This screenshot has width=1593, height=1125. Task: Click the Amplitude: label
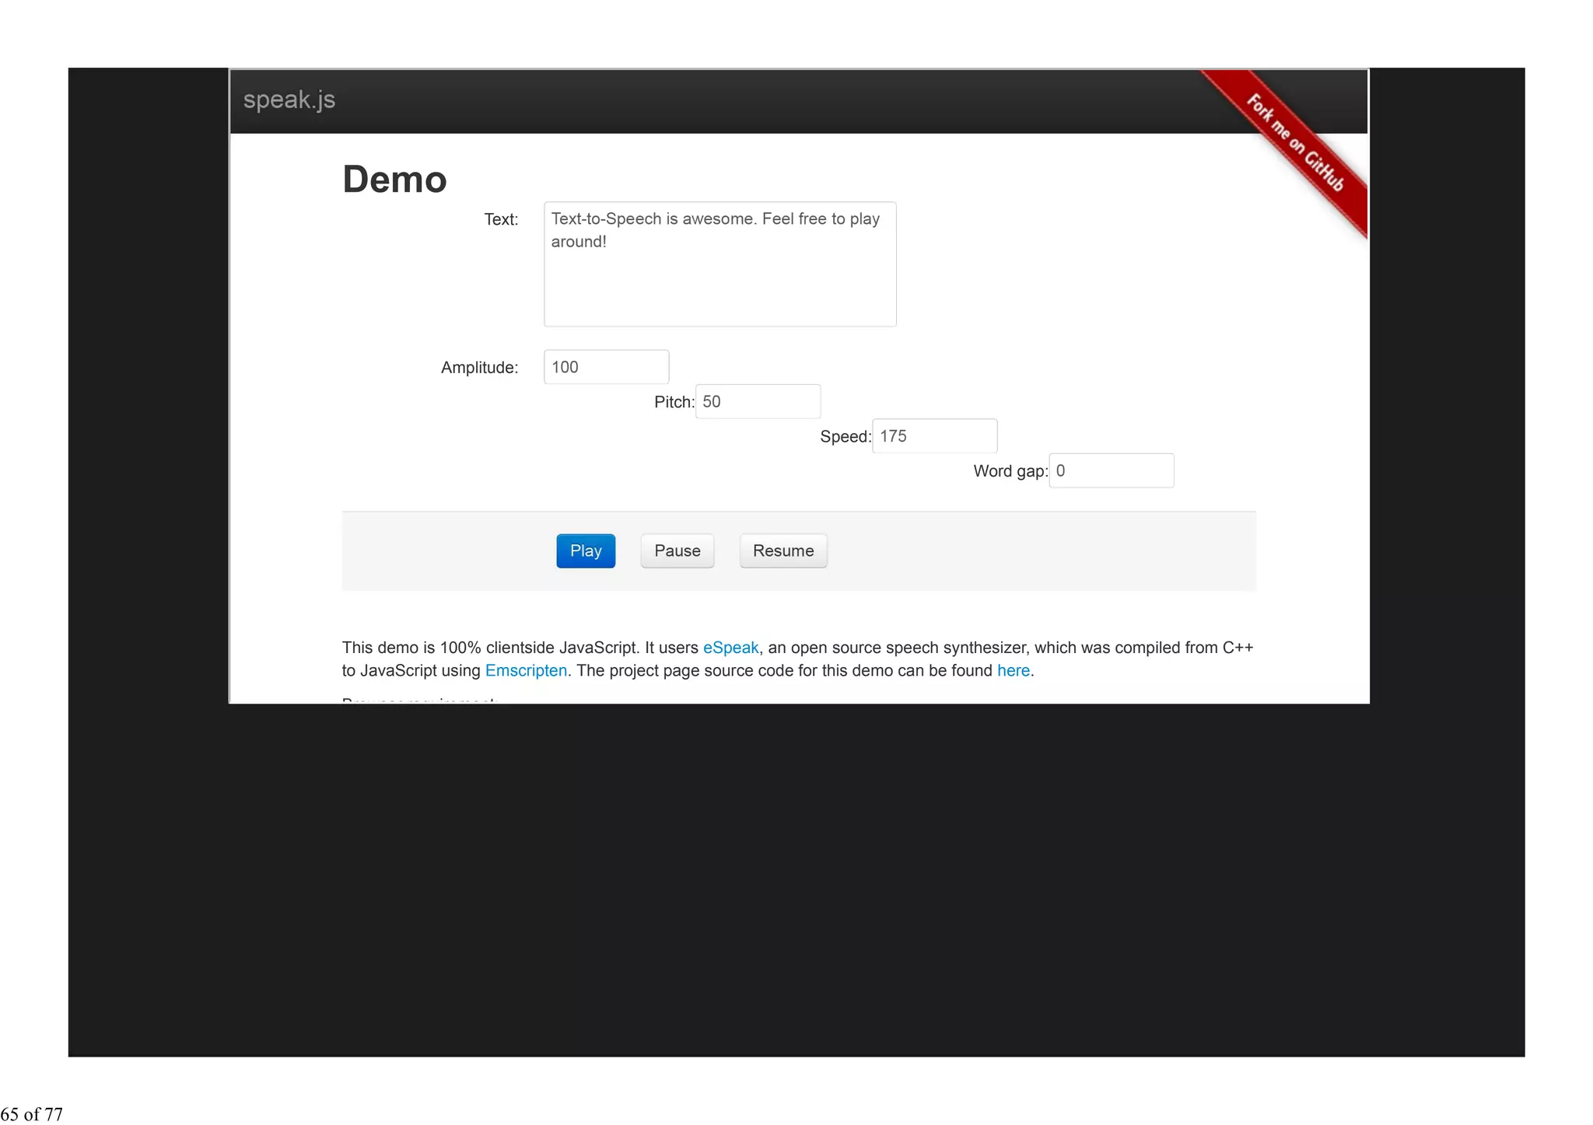point(479,368)
